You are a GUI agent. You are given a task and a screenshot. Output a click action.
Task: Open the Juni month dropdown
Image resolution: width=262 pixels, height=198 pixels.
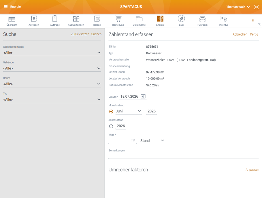coord(129,111)
